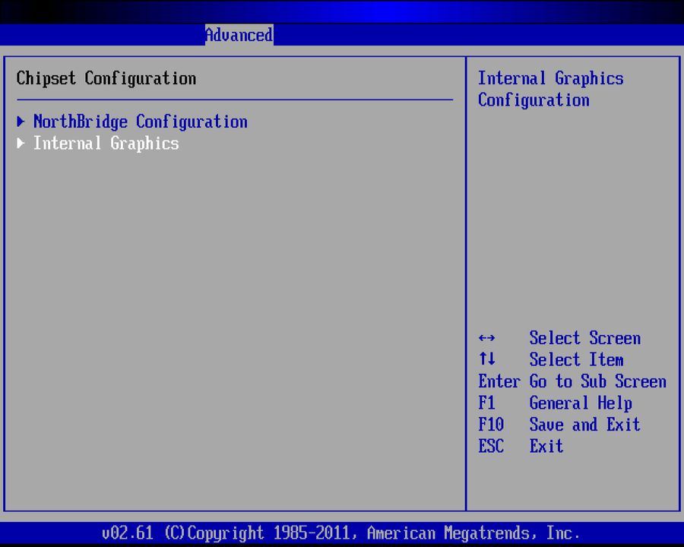Click the arrow beside Internal Graphics
This screenshot has width=684, height=547.
pyautogui.click(x=21, y=143)
